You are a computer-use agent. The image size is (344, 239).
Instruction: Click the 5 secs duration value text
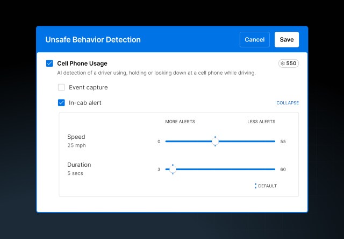75,174
